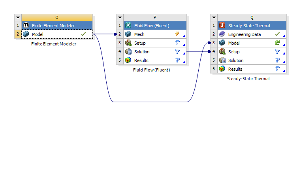Click the Fluid Flow (Fluent) caption below system P
Screen dimensions: 297x175
point(151,70)
